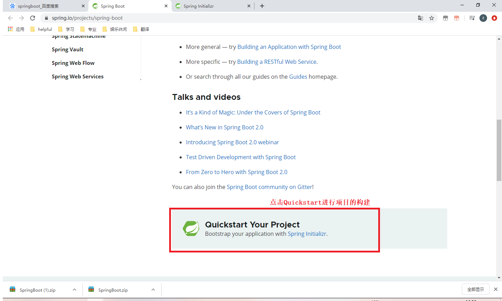Viewport: 502px width, 301px height.
Task: Reload the Spring Boot page
Action: point(33,18)
